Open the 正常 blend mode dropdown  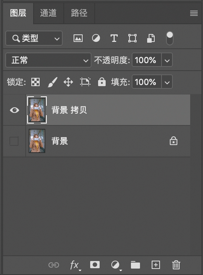click(48, 60)
